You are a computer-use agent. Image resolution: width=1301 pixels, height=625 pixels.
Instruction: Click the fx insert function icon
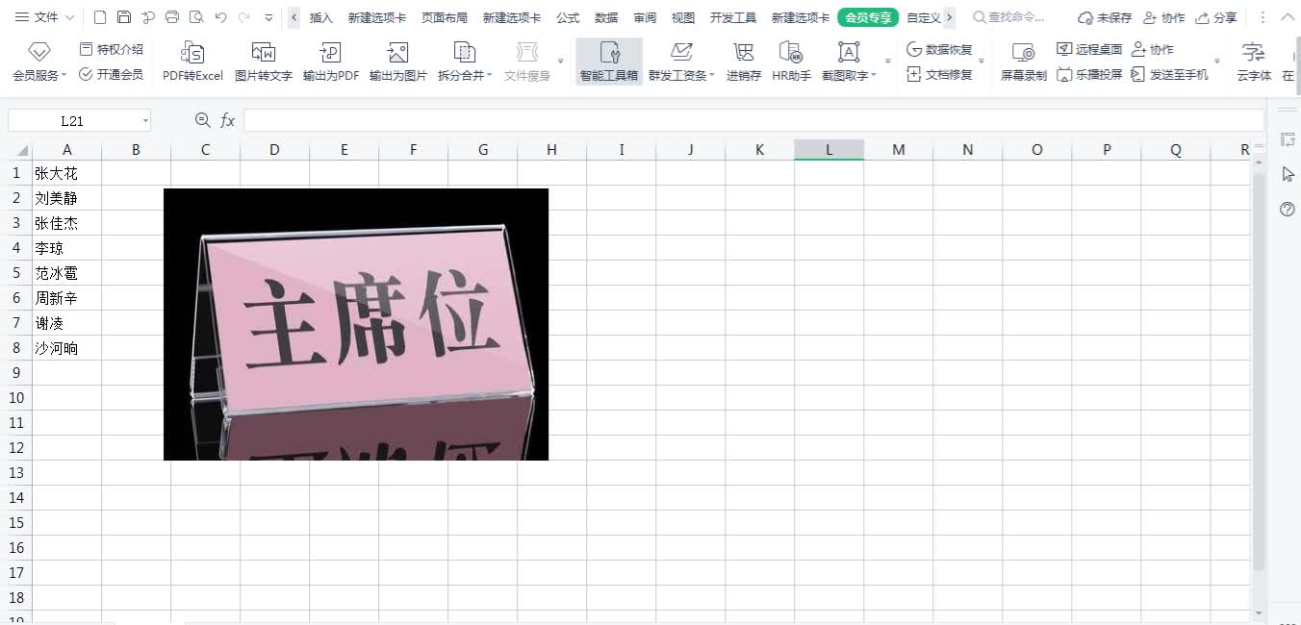[x=228, y=120]
